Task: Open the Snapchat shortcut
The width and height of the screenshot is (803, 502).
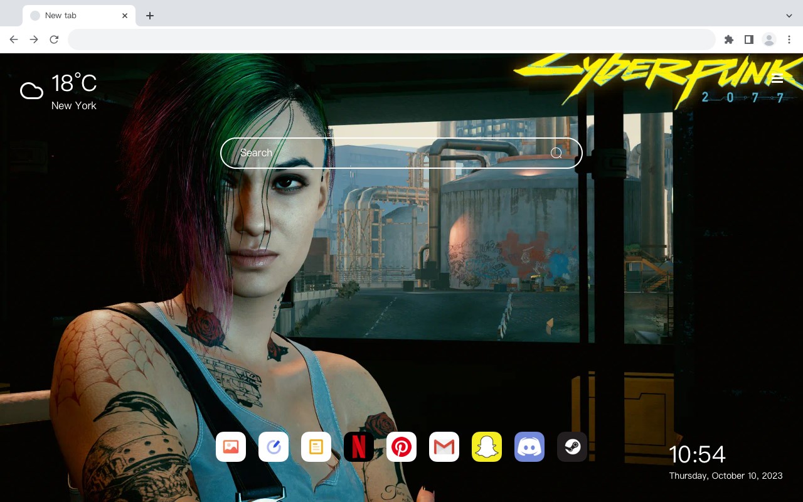Action: [487, 447]
